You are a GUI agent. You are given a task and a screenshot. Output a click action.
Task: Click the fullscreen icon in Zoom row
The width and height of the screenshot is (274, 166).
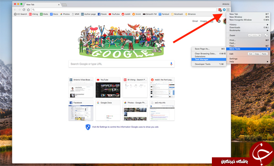point(266,35)
